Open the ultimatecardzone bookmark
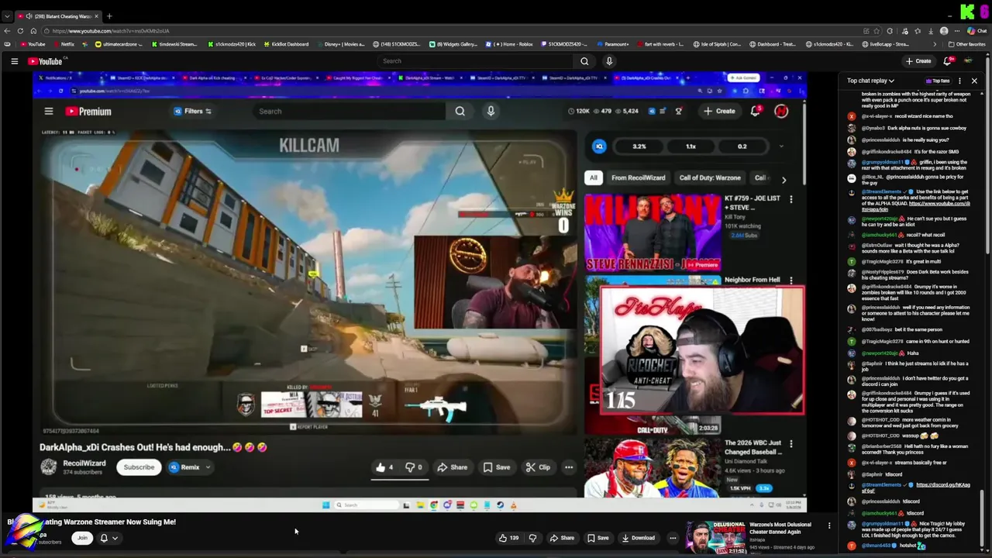Viewport: 992px width, 558px height. [119, 44]
